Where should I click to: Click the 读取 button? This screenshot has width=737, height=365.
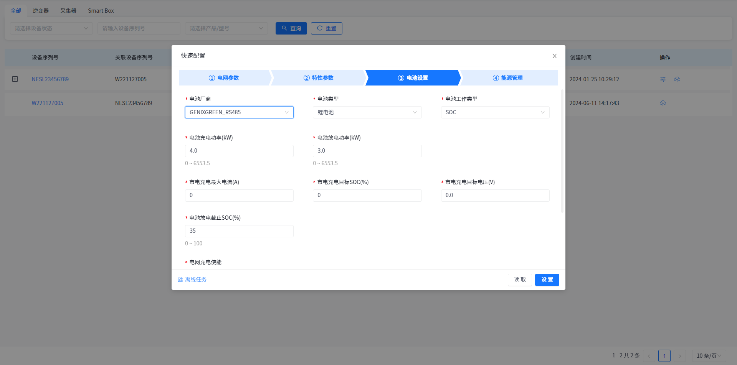520,280
